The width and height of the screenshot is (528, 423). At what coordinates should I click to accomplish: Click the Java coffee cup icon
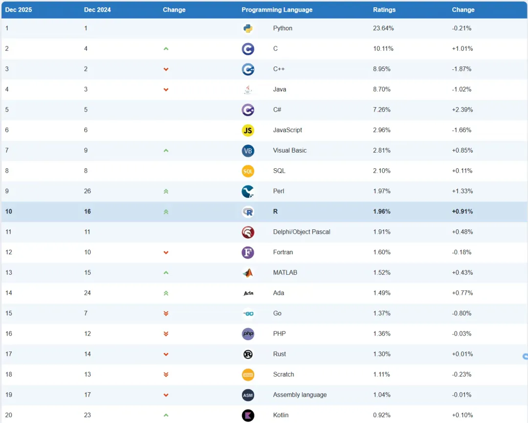pyautogui.click(x=248, y=89)
